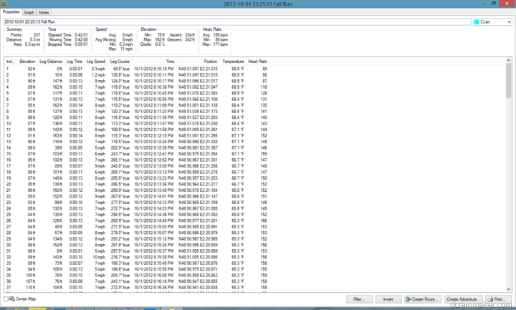Click the time cell 8:11:36 PM
The width and height of the screenshot is (516, 310).
153,117
